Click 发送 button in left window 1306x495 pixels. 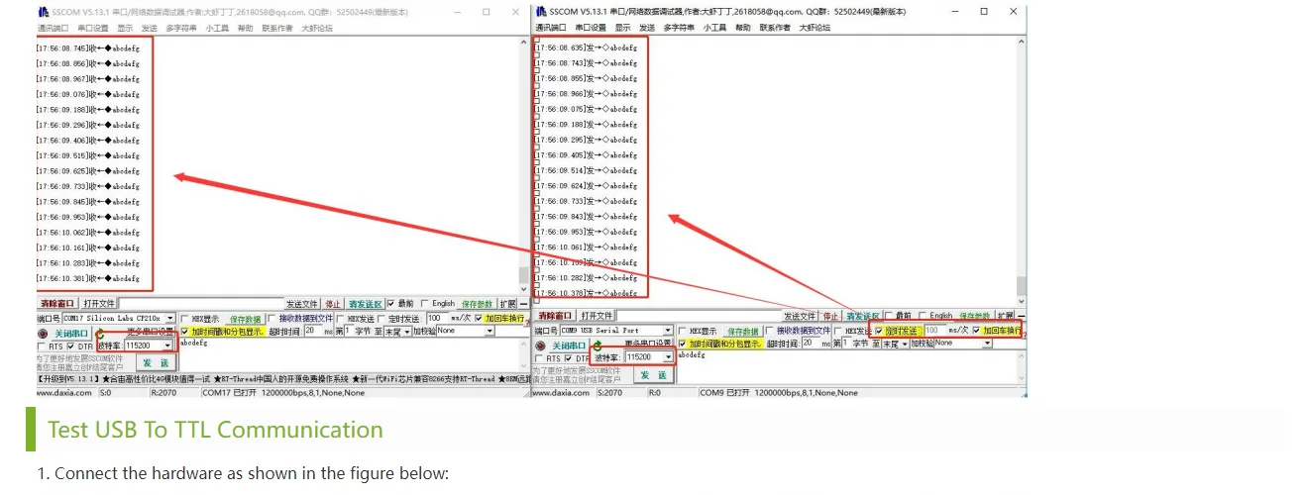(156, 363)
